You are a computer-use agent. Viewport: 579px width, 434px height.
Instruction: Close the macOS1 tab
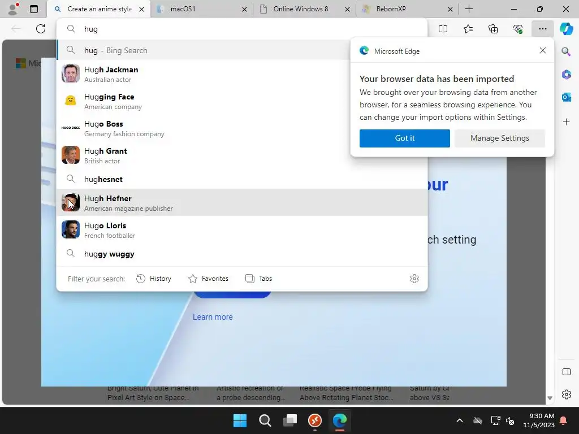click(244, 9)
